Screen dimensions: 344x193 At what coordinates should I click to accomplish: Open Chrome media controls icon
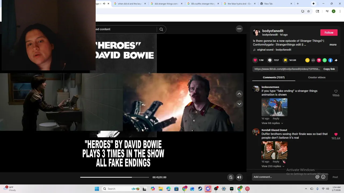(x=327, y=11)
